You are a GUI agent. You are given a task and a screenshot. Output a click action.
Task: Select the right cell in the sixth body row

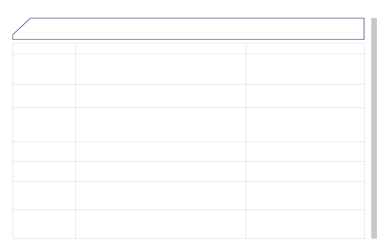[305, 195]
